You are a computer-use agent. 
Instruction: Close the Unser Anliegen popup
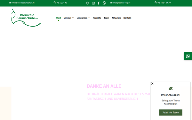(152, 84)
